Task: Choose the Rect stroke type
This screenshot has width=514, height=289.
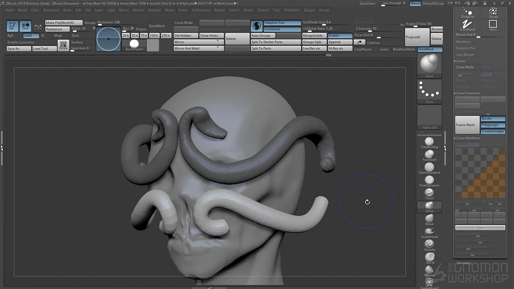Action: (x=493, y=25)
